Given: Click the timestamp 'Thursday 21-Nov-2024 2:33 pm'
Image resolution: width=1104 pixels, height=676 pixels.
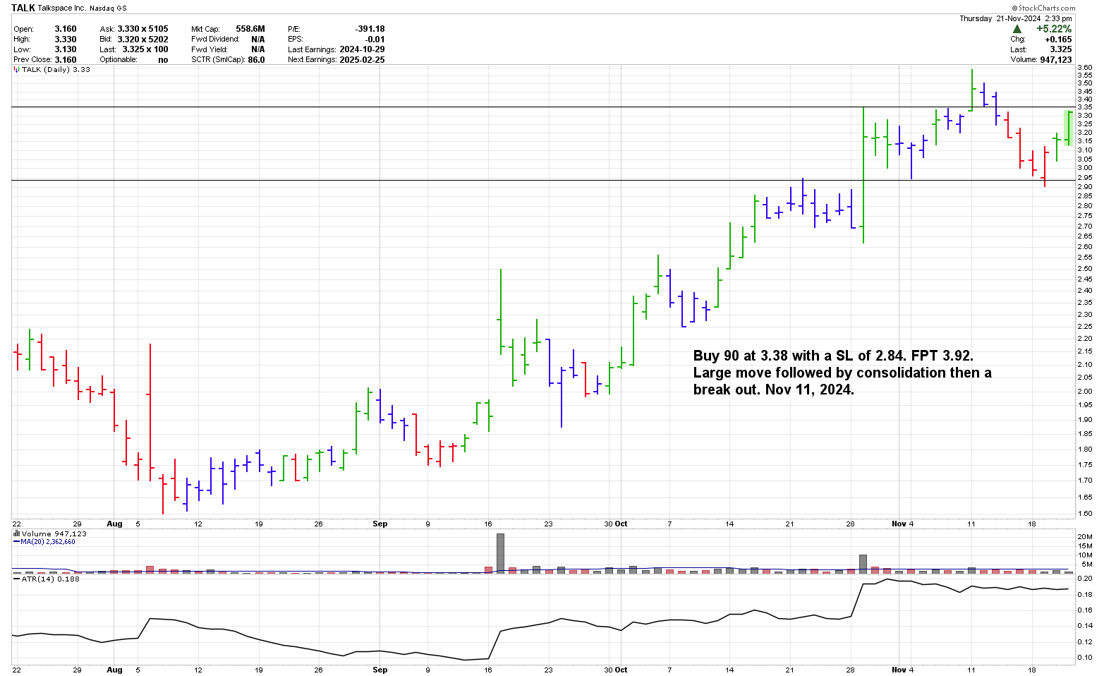Looking at the screenshot, I should click(x=1016, y=18).
